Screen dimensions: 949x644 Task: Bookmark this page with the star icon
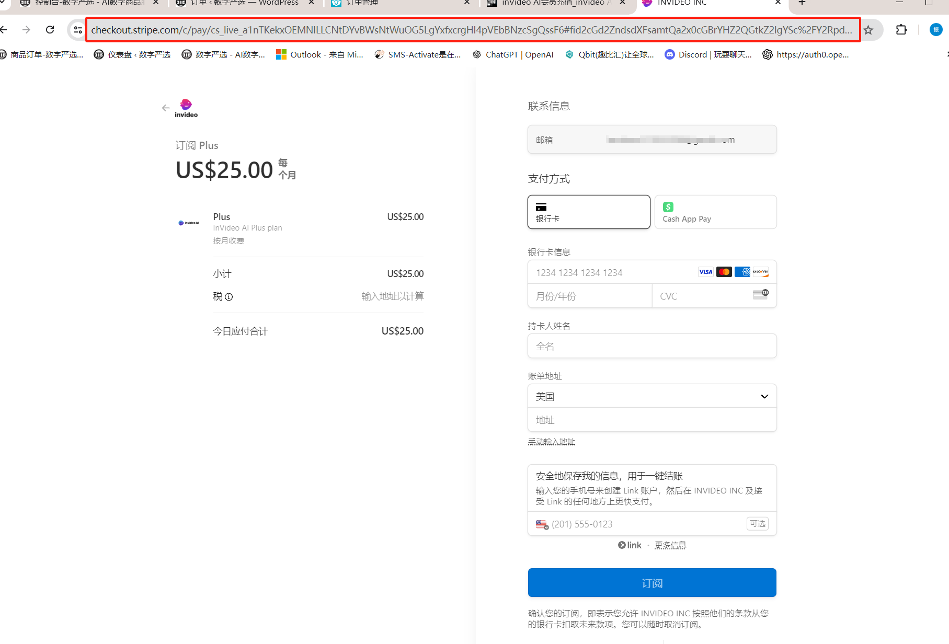868,30
